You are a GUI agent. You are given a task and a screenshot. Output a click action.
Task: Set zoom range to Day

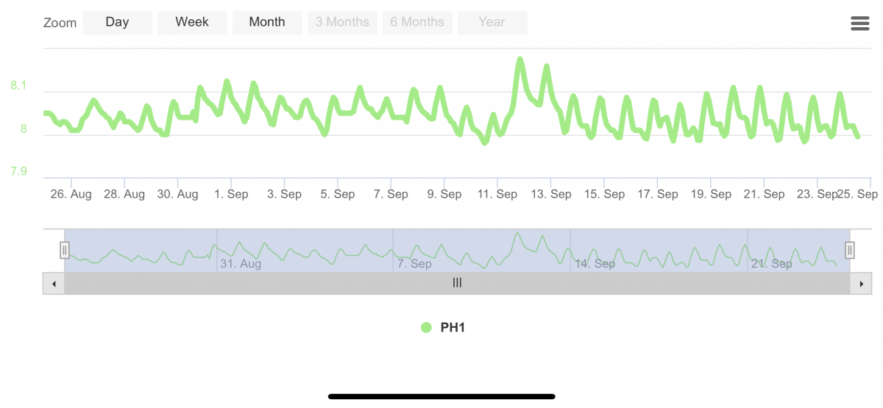tap(117, 22)
